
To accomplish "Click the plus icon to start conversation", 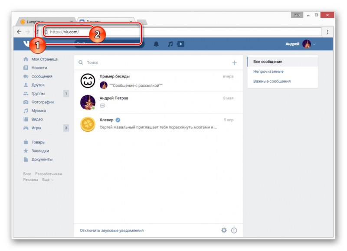I will point(235,63).
